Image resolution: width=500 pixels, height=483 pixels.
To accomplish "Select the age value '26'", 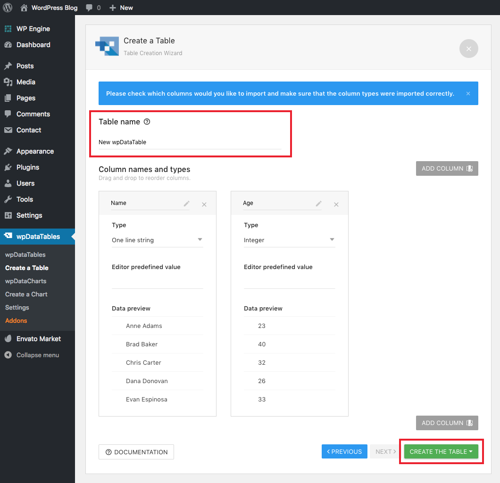I will (x=261, y=381).
